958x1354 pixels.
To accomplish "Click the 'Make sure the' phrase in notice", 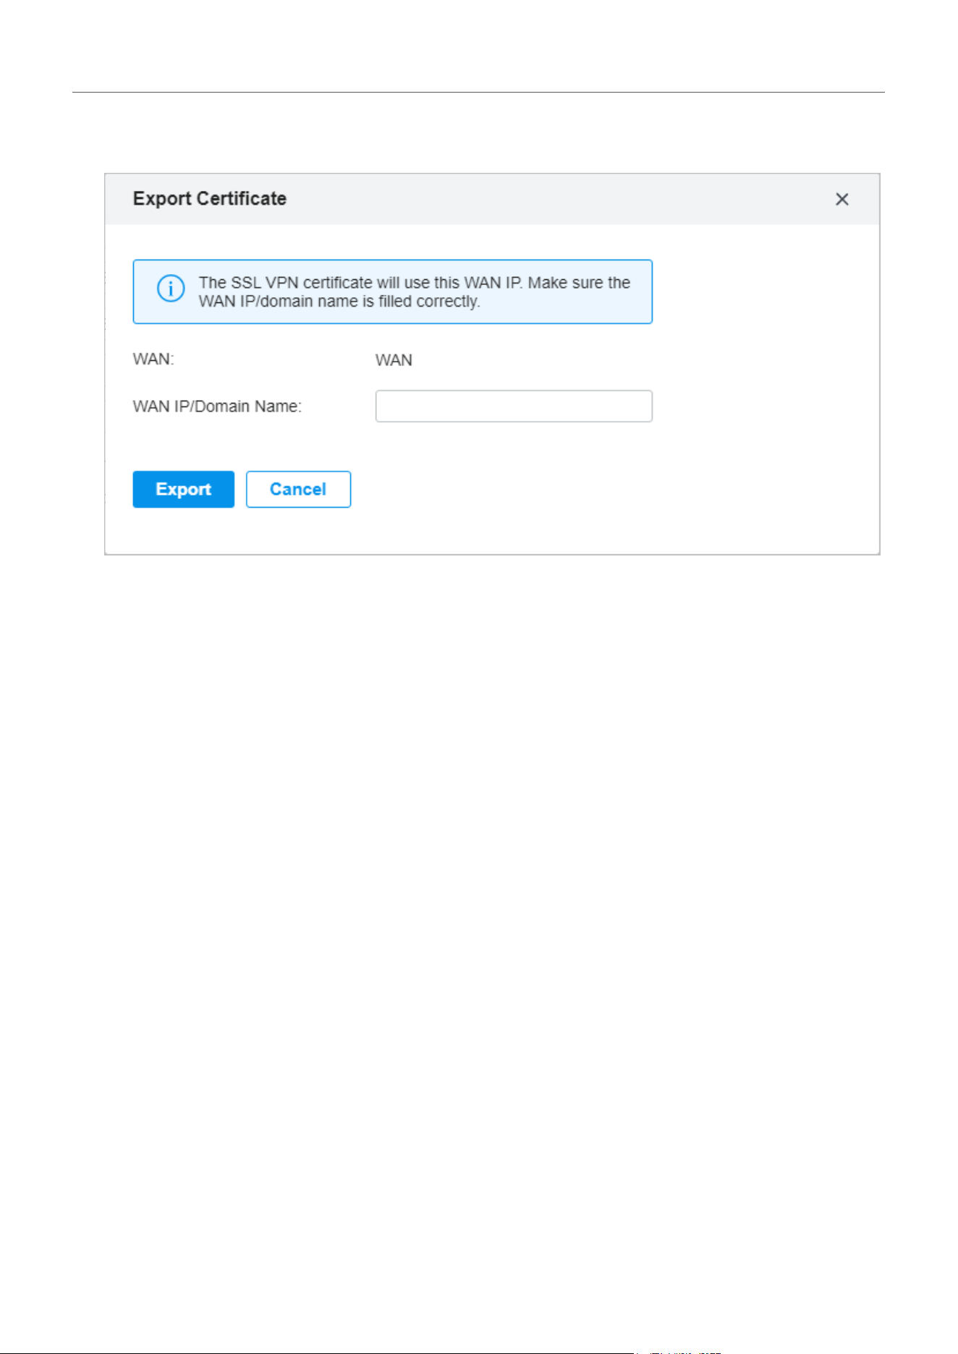I will click(579, 283).
